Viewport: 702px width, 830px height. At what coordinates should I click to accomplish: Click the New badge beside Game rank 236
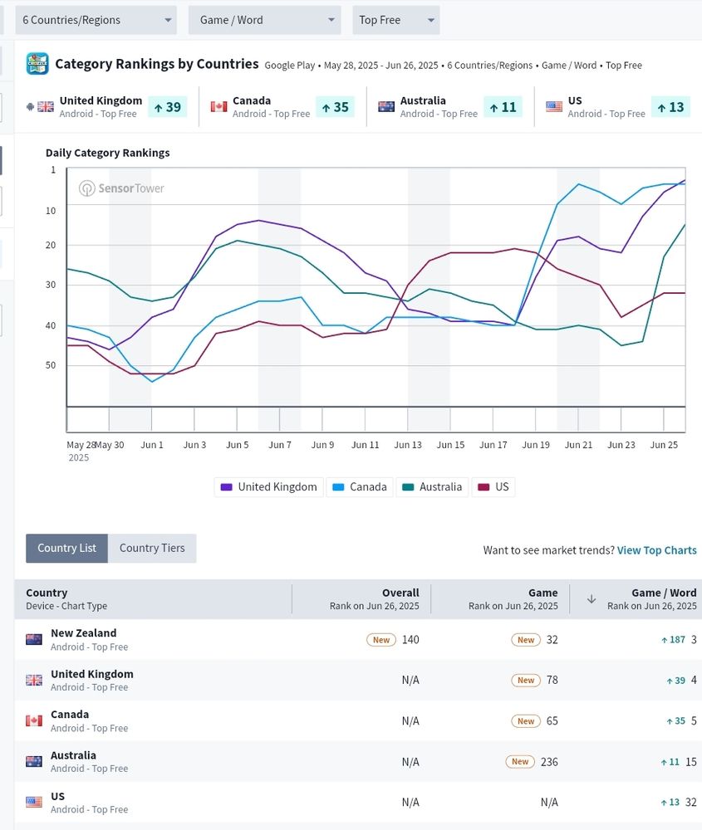(x=520, y=762)
